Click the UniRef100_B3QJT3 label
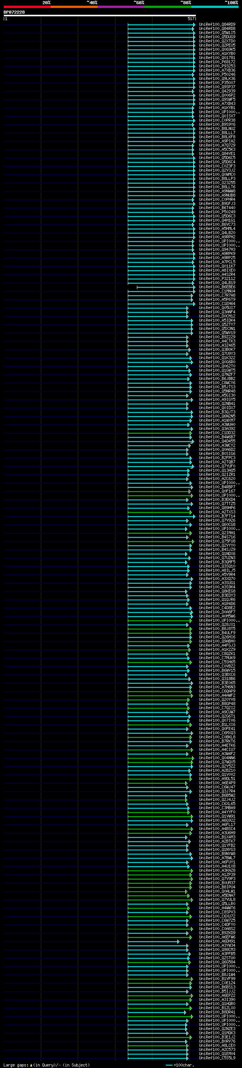 [x=217, y=412]
